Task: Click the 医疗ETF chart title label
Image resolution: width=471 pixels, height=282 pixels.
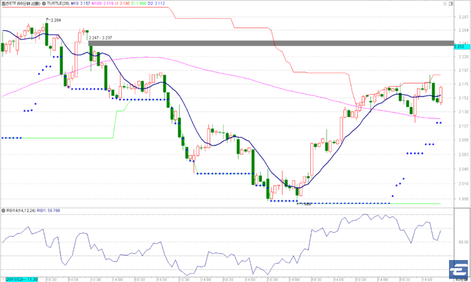Action: 21,4
